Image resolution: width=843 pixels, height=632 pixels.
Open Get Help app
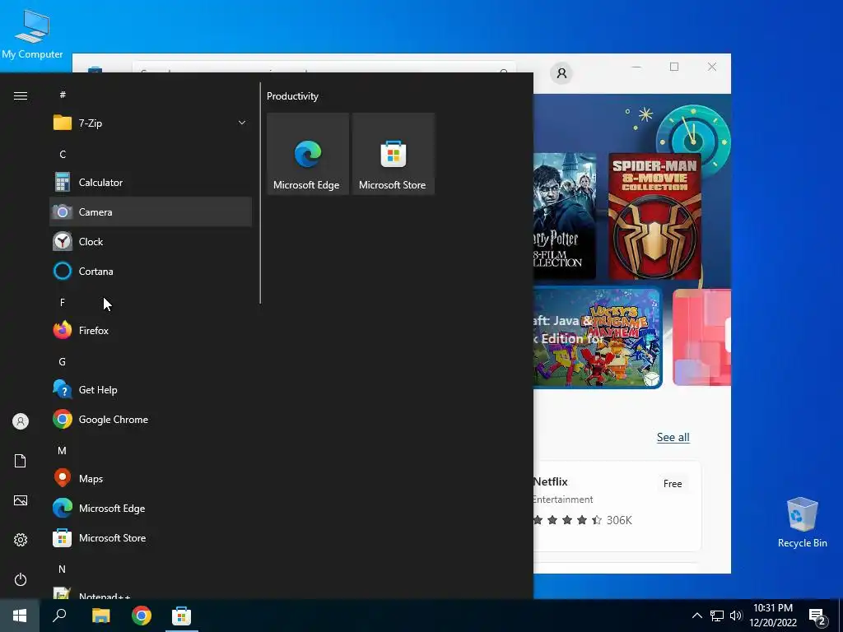tap(151, 389)
